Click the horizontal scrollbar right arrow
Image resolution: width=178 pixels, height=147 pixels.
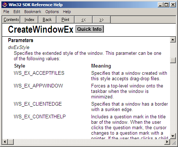[167, 142]
